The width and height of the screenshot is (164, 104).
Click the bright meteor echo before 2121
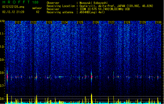tap(7, 76)
